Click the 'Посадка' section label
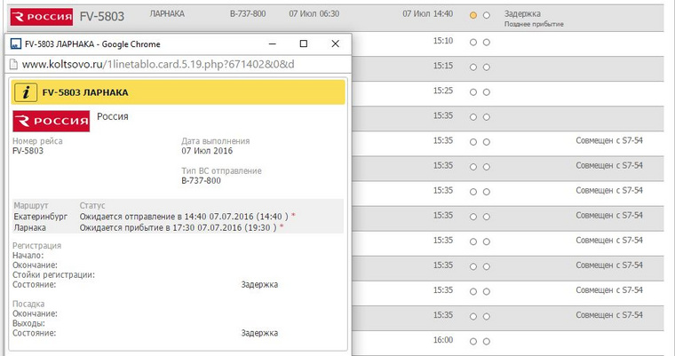 point(28,304)
